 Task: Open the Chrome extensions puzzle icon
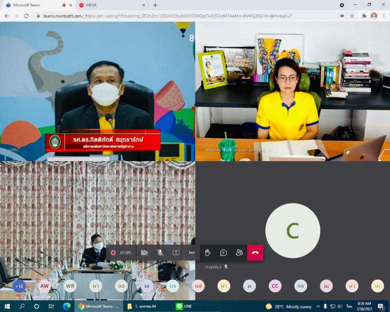coord(364,16)
